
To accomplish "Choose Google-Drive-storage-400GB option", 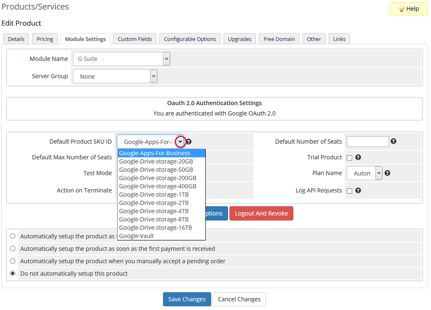I will [x=162, y=186].
